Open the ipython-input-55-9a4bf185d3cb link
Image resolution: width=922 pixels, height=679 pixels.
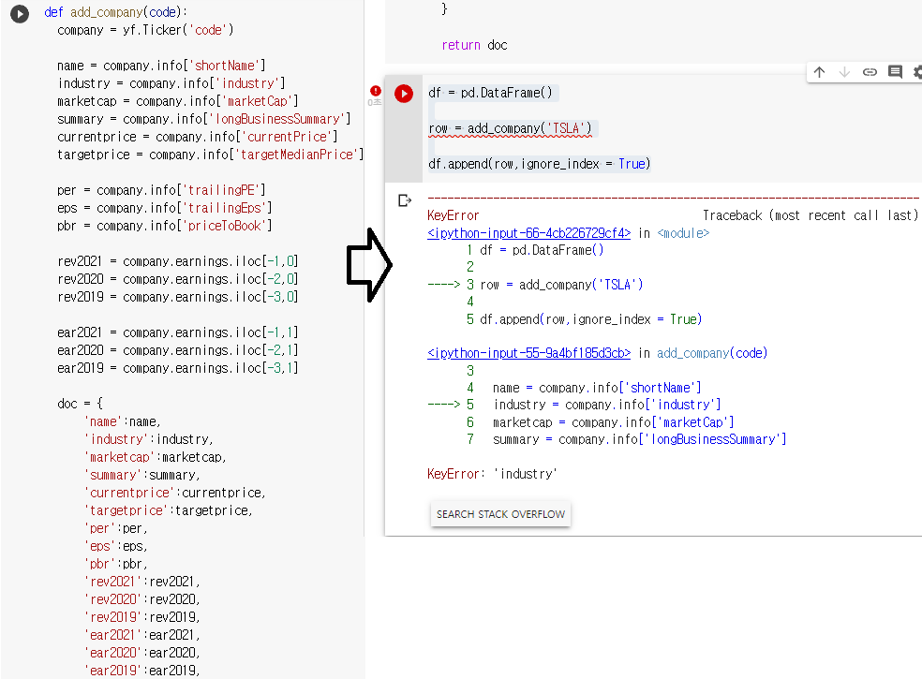pos(528,353)
